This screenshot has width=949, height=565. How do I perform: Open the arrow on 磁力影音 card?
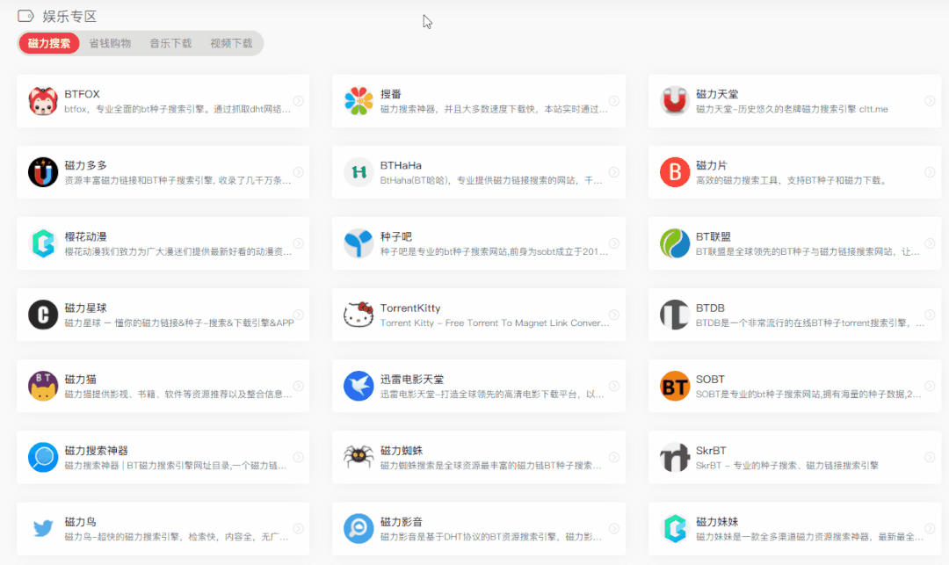(x=613, y=529)
